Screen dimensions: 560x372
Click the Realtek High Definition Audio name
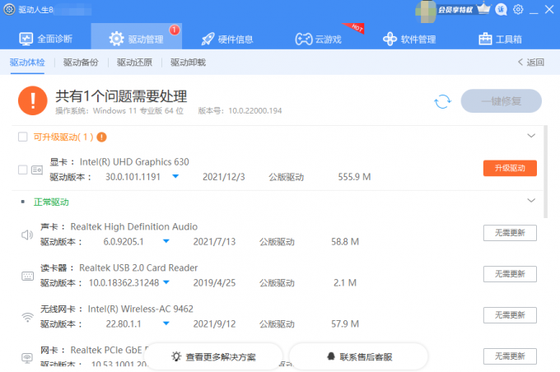click(134, 226)
